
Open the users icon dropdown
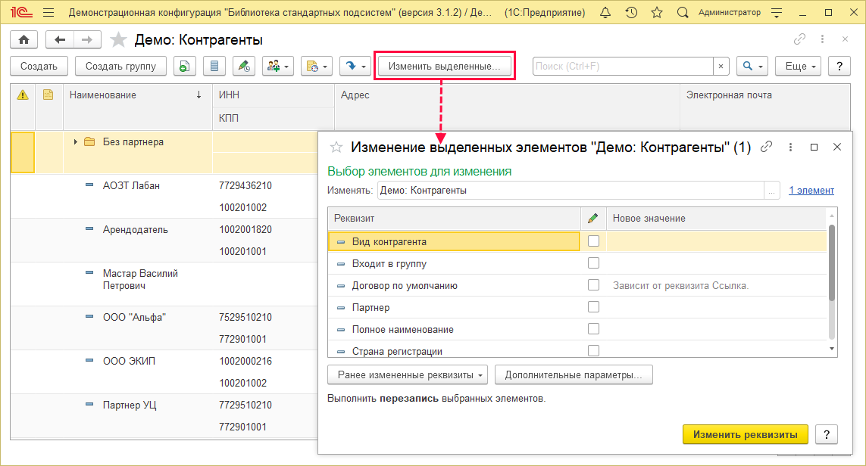point(278,66)
